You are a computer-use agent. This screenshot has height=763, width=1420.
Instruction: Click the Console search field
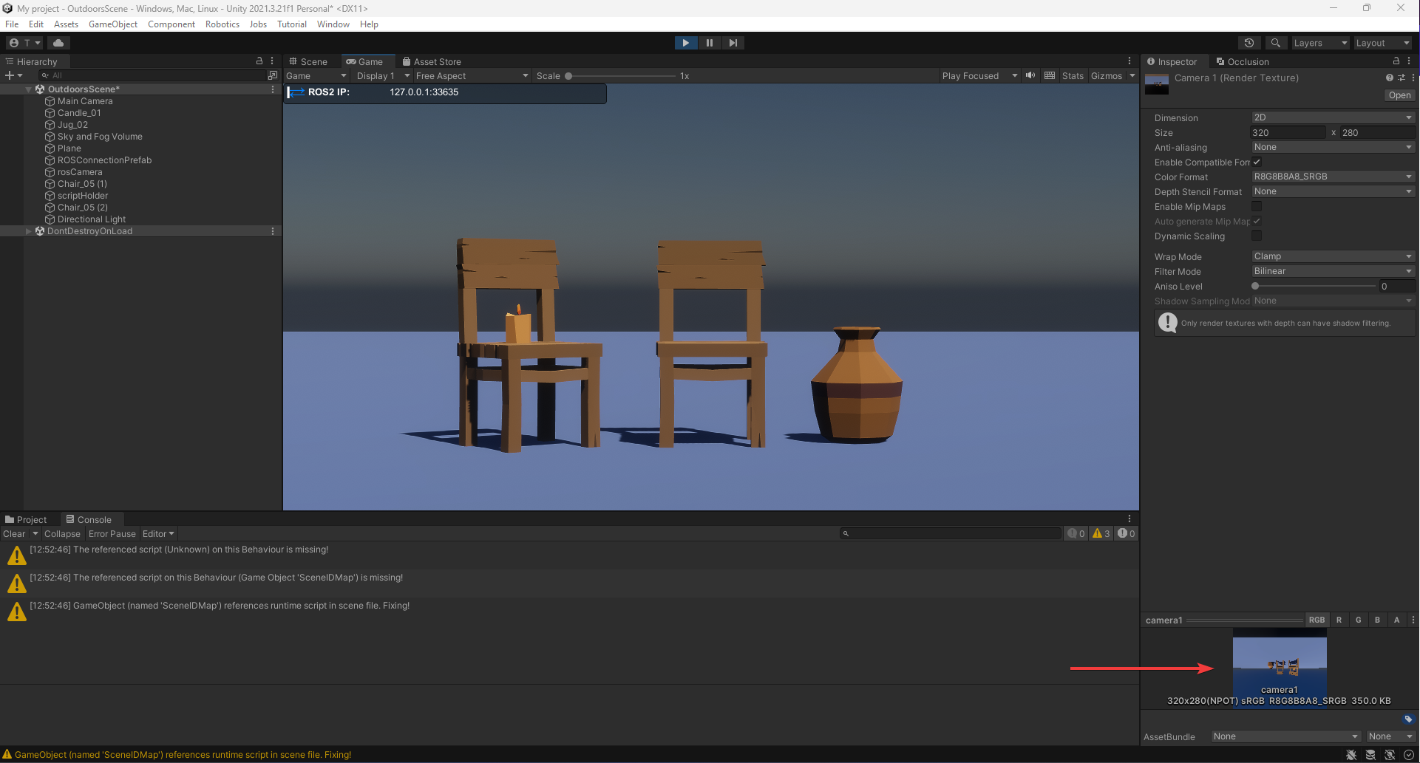coord(951,533)
